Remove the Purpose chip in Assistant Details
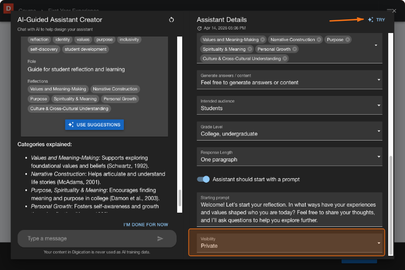 pos(348,40)
